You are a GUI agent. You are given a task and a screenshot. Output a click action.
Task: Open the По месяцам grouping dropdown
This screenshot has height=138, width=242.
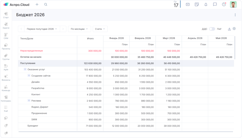79,29
